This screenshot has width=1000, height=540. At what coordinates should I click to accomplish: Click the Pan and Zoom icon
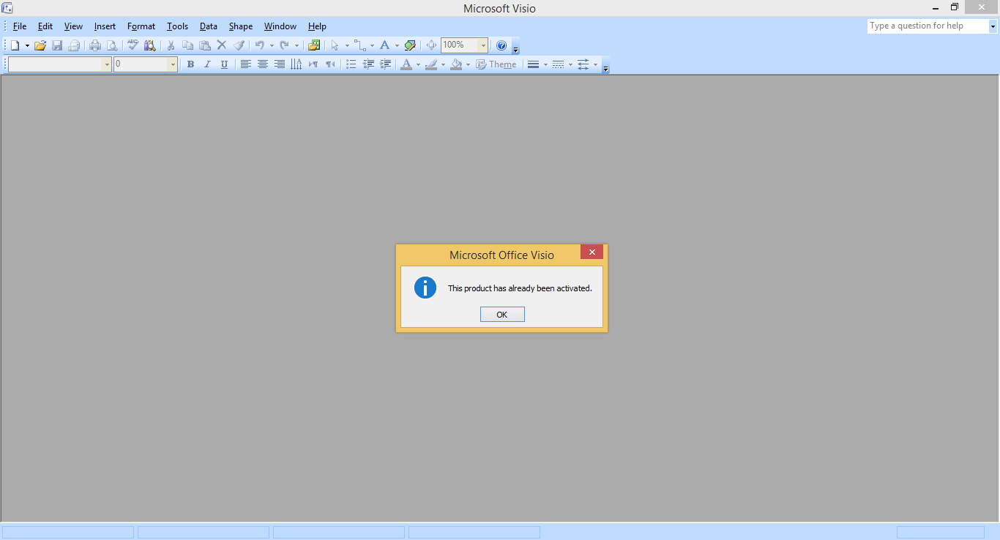coord(431,45)
